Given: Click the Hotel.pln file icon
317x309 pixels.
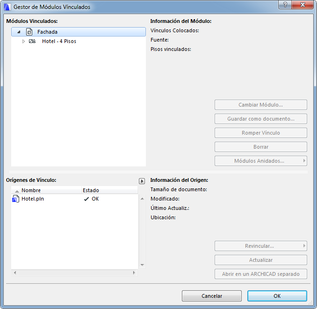Looking at the screenshot, I should (16, 199).
